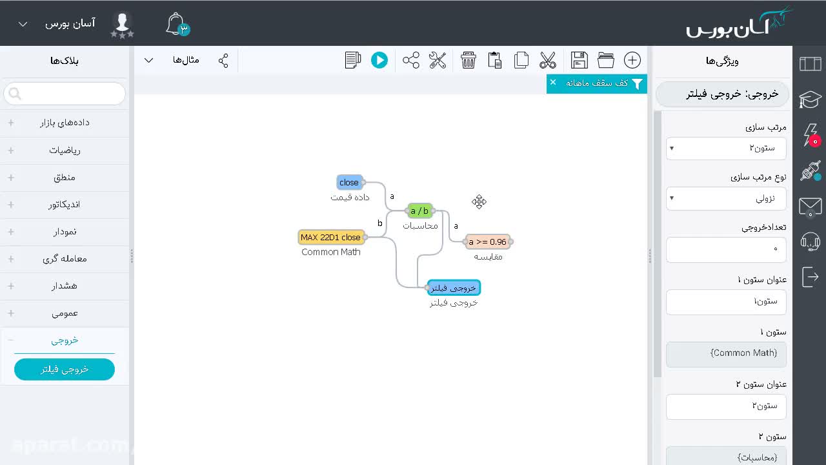Select the scissors cut icon
Image resolution: width=826 pixels, height=465 pixels.
tap(548, 60)
